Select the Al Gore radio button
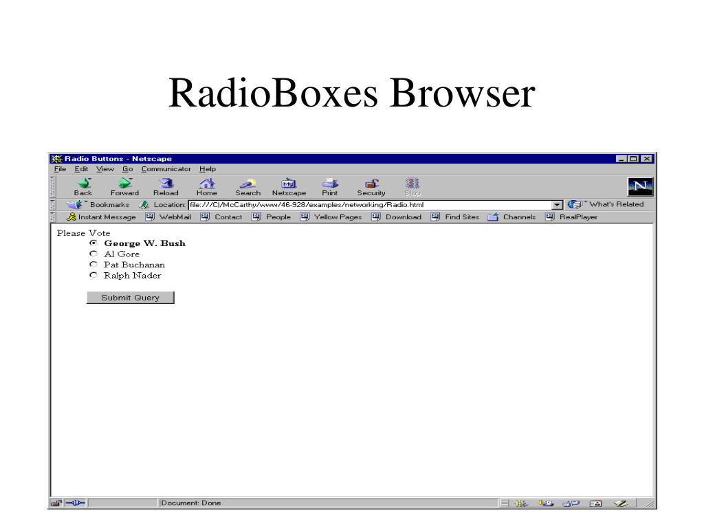Image resolution: width=704 pixels, height=528 pixels. coord(93,254)
